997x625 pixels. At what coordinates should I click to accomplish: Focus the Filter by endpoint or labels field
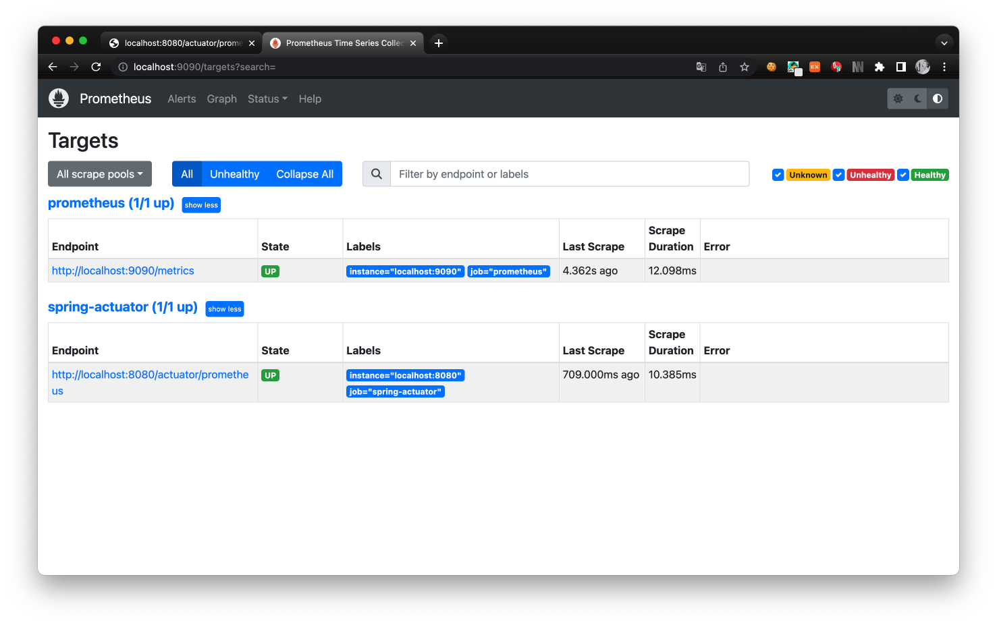click(570, 174)
